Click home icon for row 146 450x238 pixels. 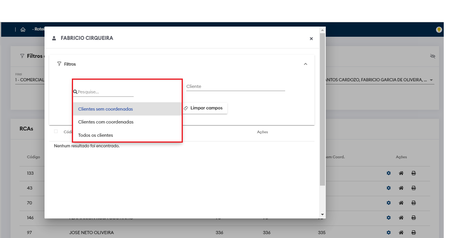coord(401,218)
